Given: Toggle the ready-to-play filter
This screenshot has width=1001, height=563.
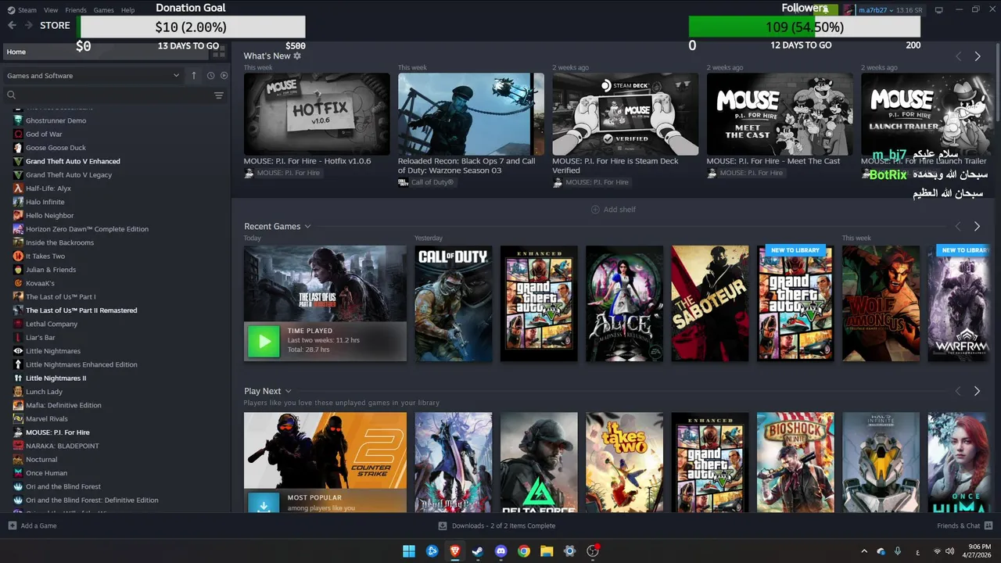Looking at the screenshot, I should [x=224, y=76].
